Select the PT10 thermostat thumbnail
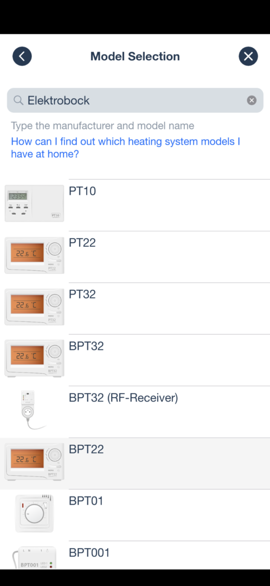 coord(34,203)
